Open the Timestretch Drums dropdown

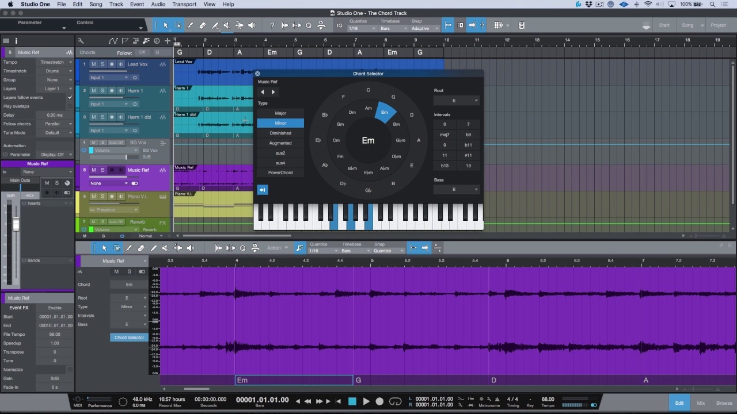point(55,71)
